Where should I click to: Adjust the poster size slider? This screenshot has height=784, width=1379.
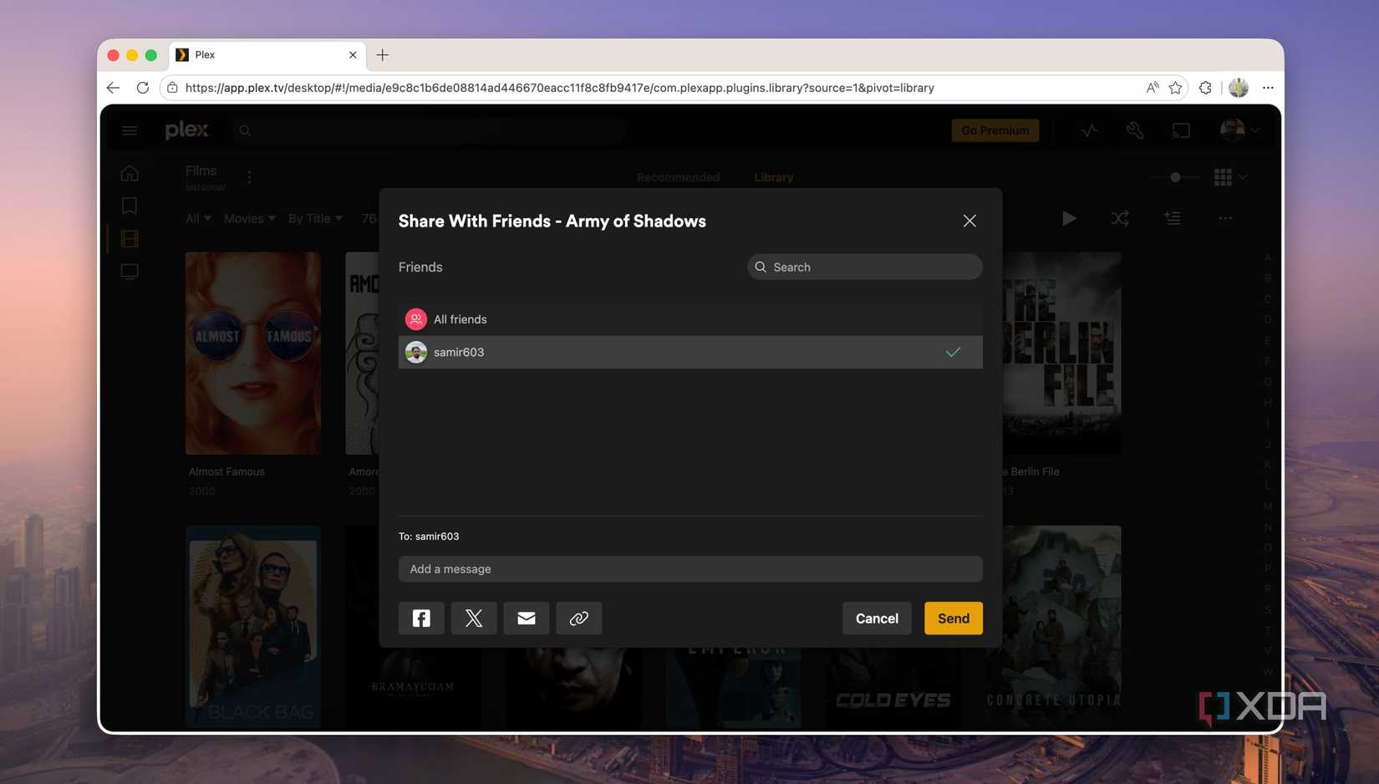click(x=1175, y=177)
